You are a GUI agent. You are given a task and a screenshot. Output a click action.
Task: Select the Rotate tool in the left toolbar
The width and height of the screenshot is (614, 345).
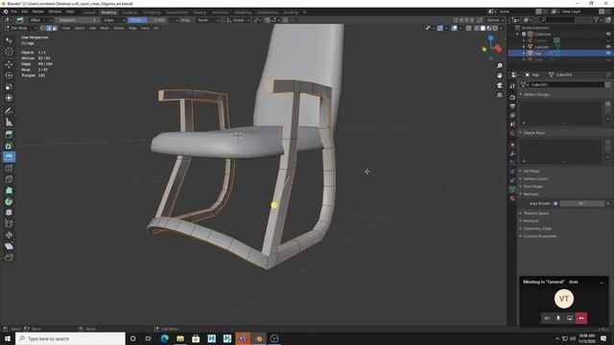(x=9, y=75)
